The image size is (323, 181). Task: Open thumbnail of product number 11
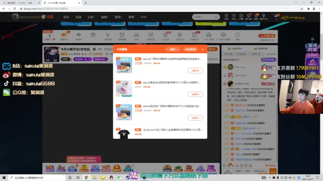pyautogui.click(x=124, y=65)
